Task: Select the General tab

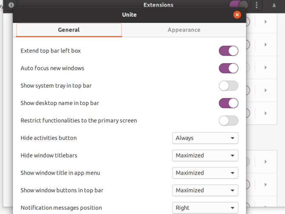Action: coord(69,30)
